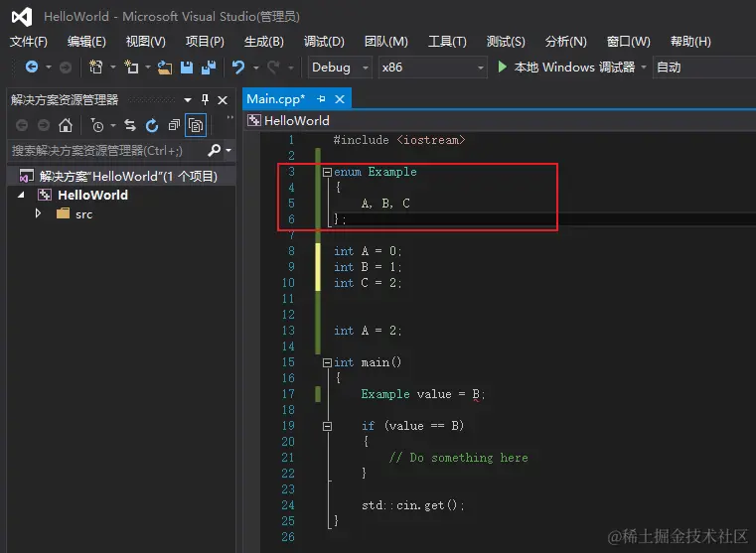Click the Add New Item toolbar icon
The width and height of the screenshot is (756, 553).
click(131, 67)
